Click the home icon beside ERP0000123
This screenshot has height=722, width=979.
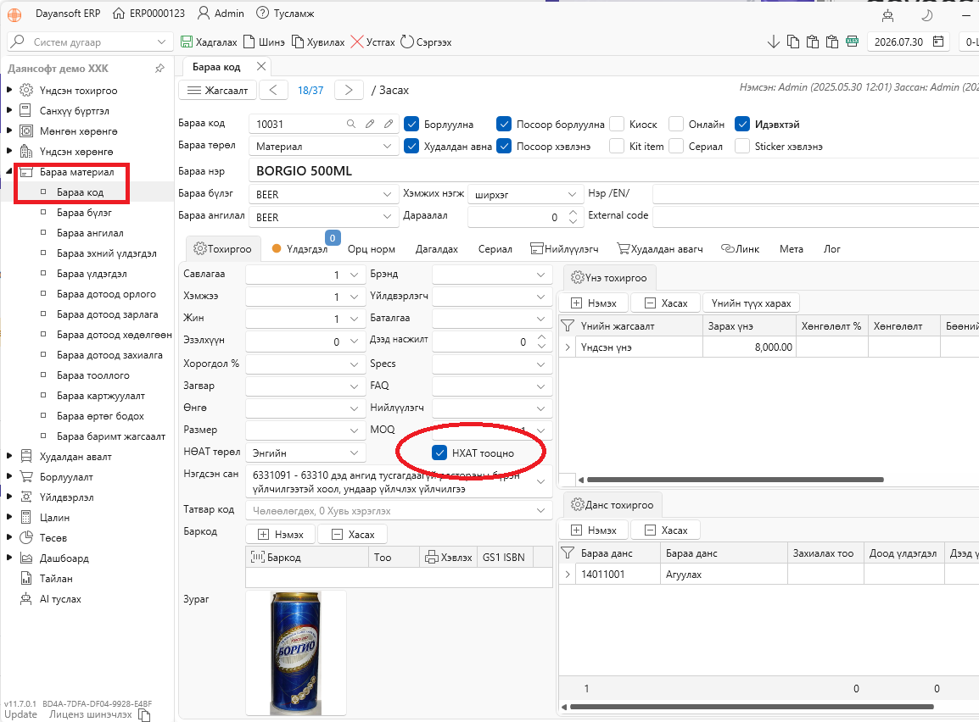(119, 13)
